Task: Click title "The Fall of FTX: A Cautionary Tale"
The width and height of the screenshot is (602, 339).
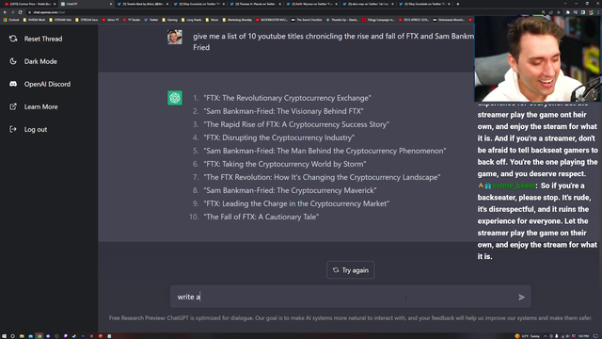Action: click(261, 217)
